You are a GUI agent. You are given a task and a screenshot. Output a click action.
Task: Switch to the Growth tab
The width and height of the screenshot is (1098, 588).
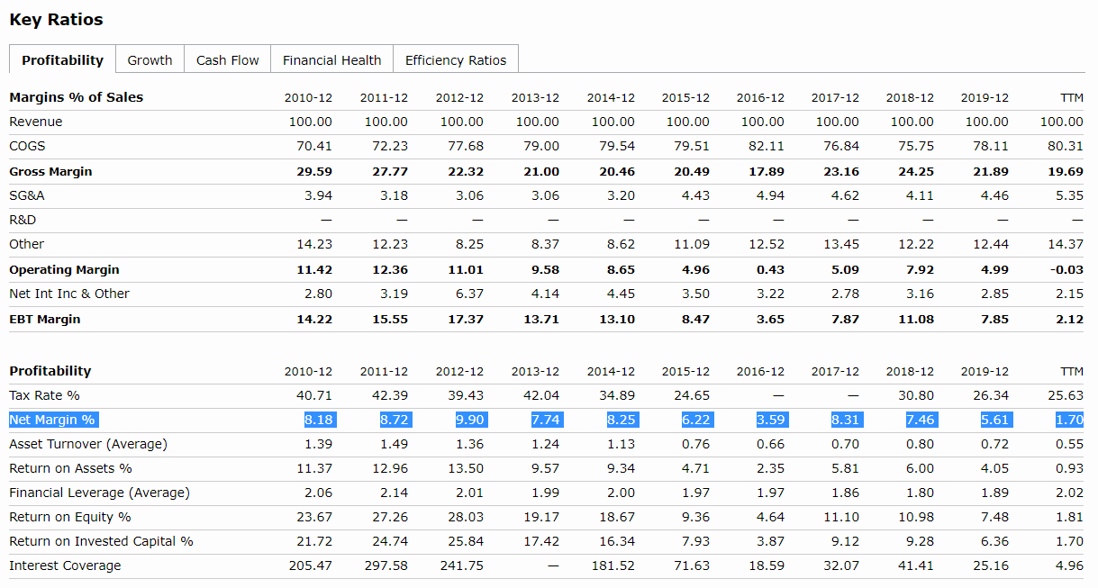click(150, 60)
